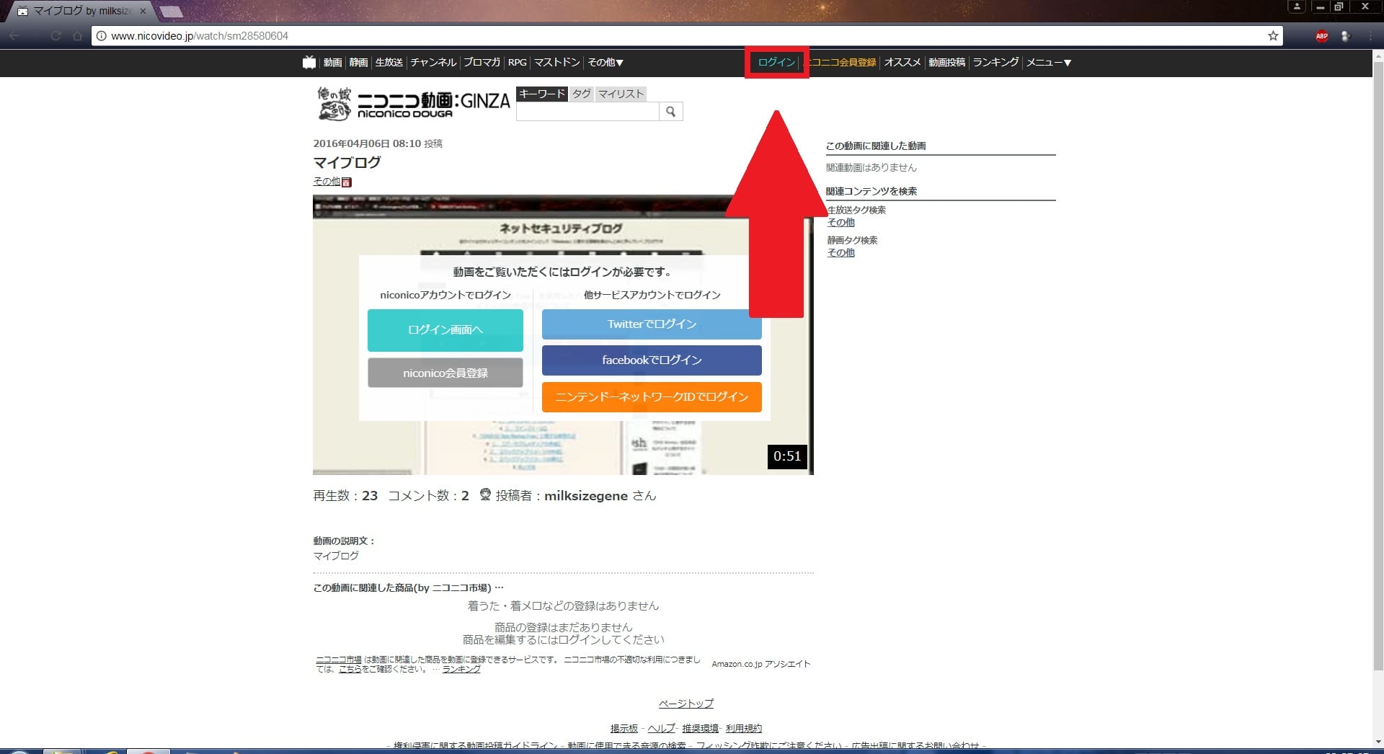Open the 静画 menu item
This screenshot has width=1384, height=754.
click(358, 63)
